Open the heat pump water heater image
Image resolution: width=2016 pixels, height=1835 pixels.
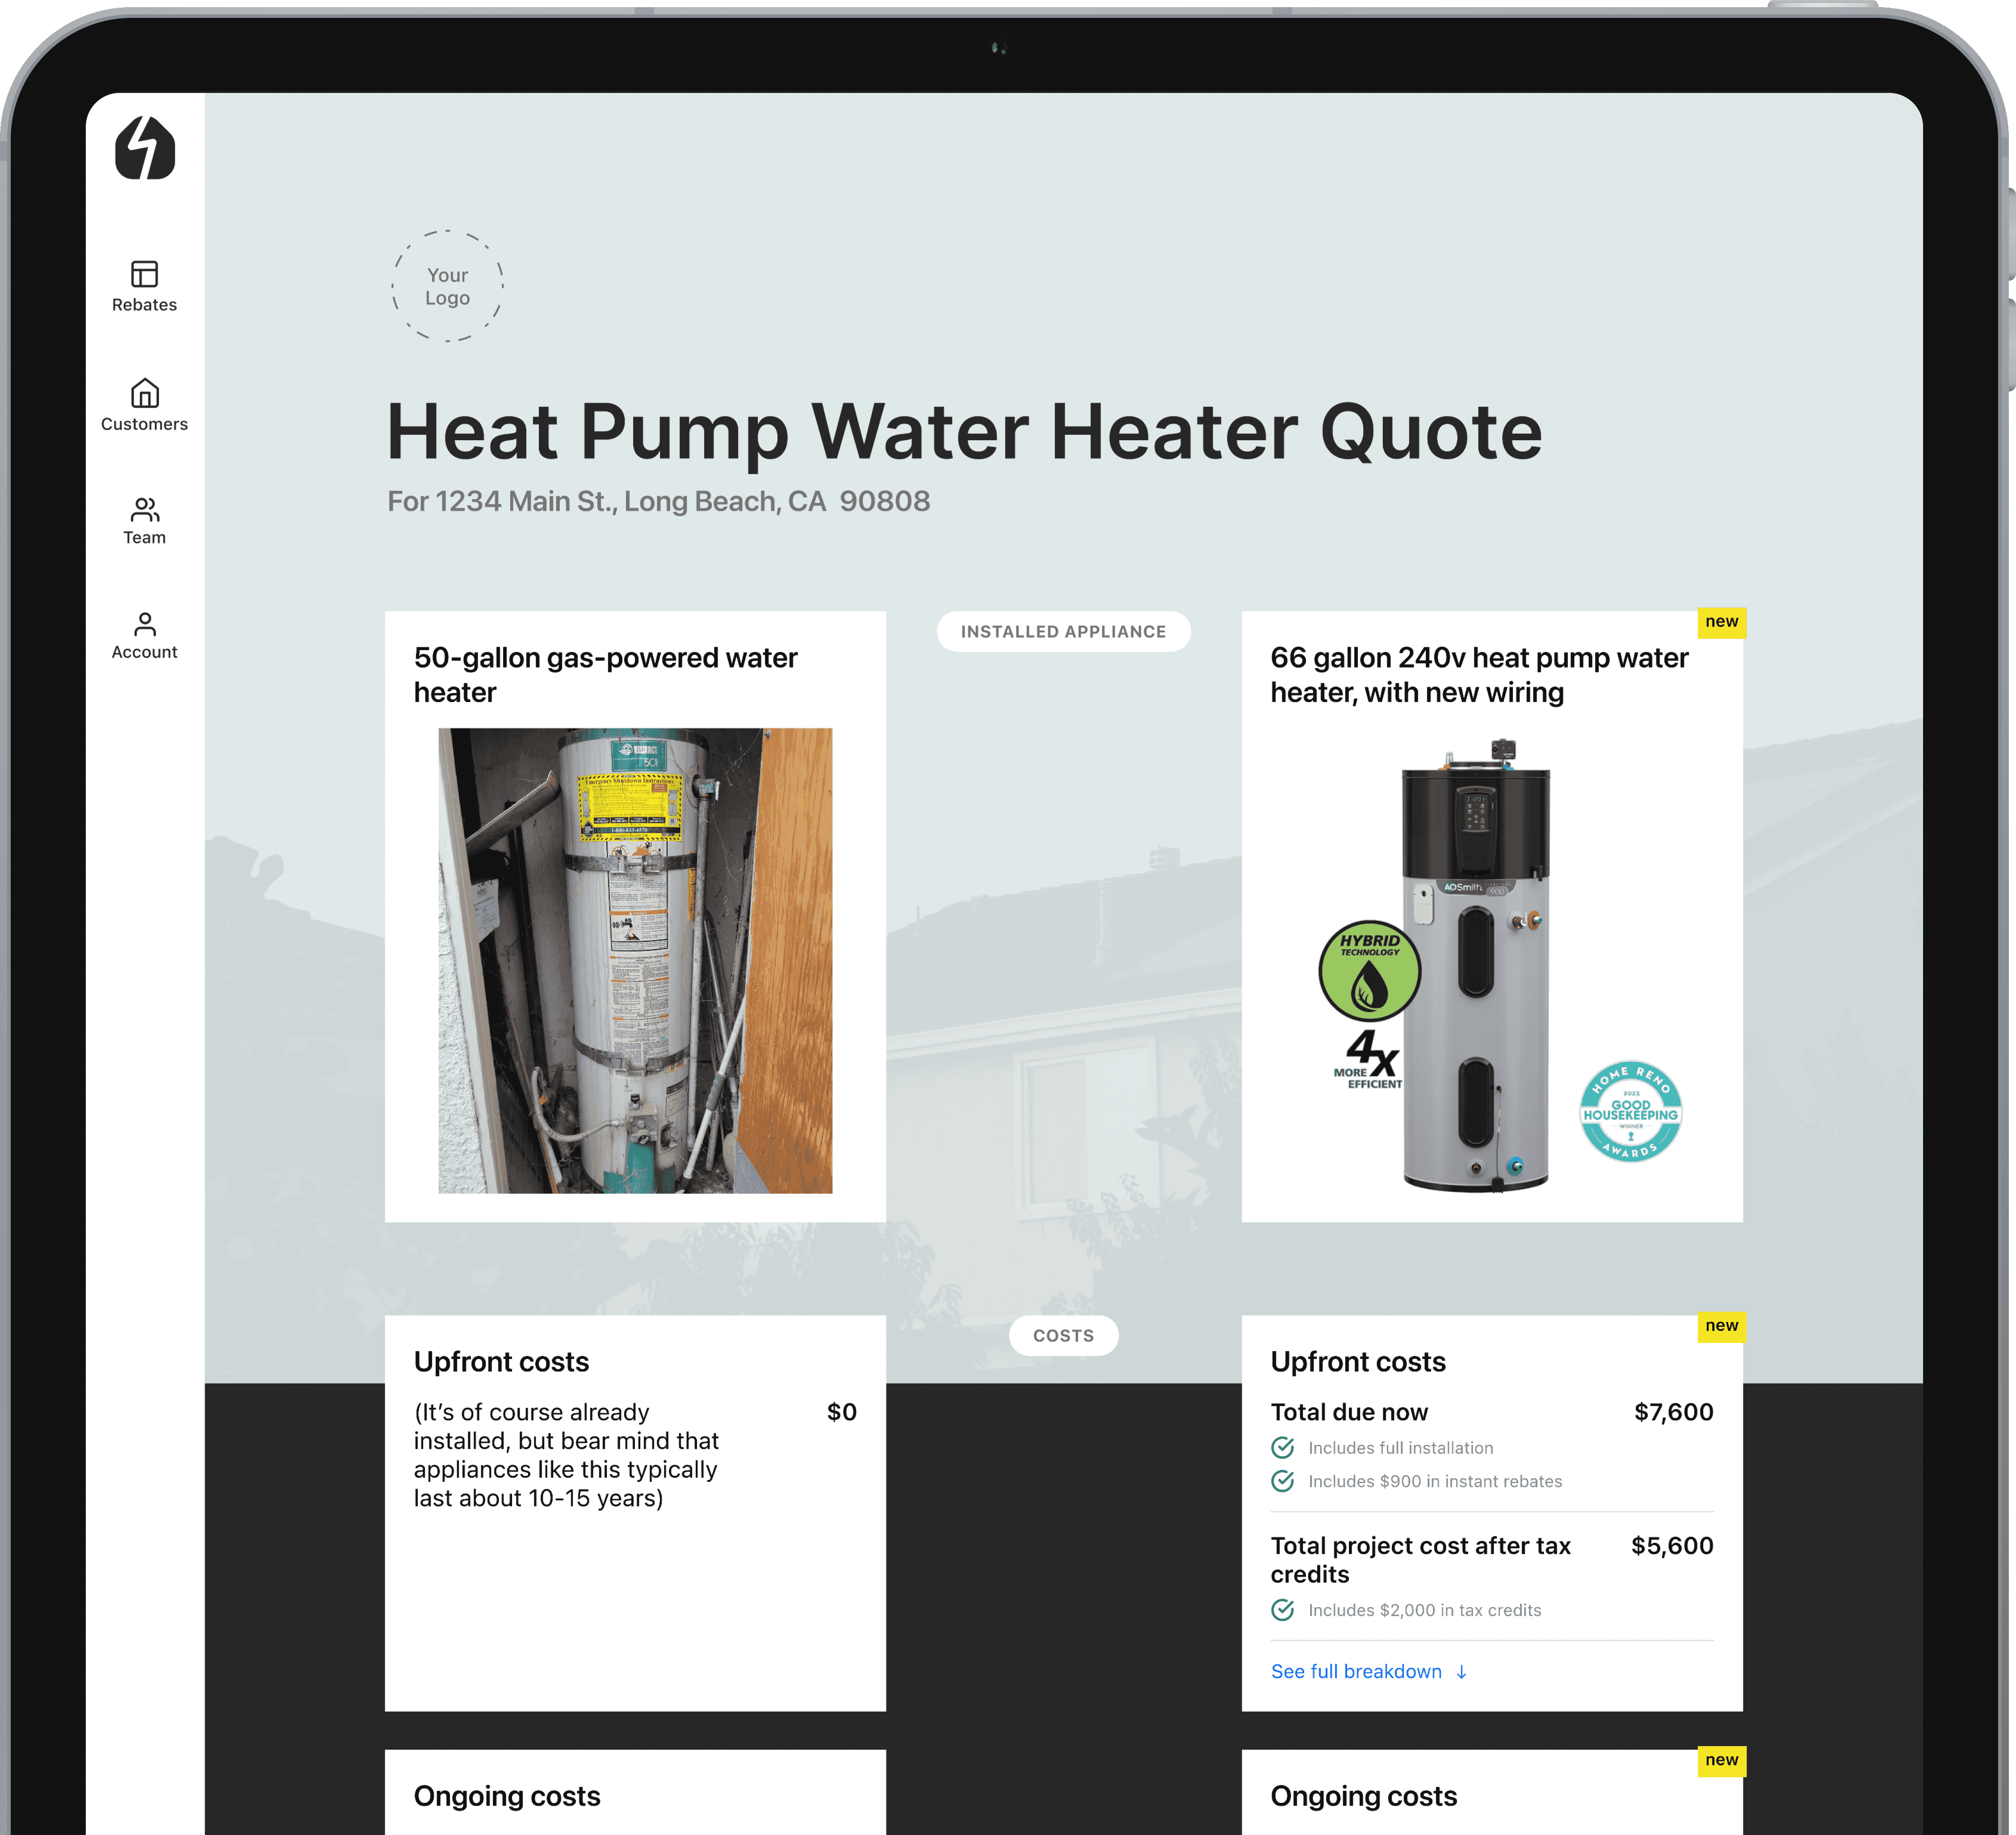click(1476, 965)
